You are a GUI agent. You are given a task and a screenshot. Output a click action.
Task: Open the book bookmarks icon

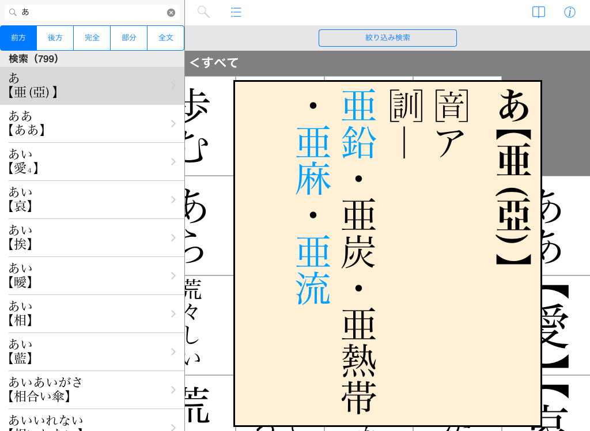(x=538, y=12)
